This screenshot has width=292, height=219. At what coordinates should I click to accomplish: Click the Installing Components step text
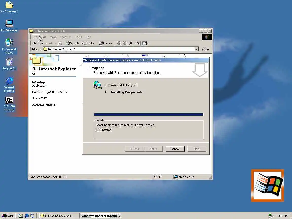click(x=127, y=92)
